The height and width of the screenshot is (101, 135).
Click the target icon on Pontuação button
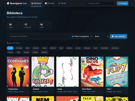tap(119, 3)
